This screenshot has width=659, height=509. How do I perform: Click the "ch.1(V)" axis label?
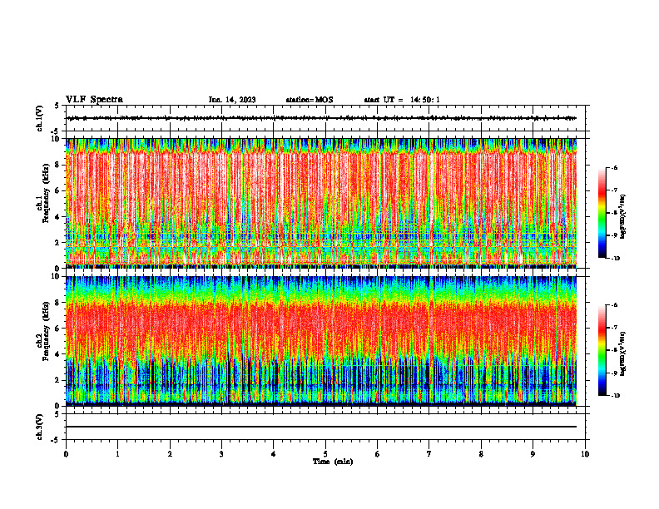pos(39,118)
